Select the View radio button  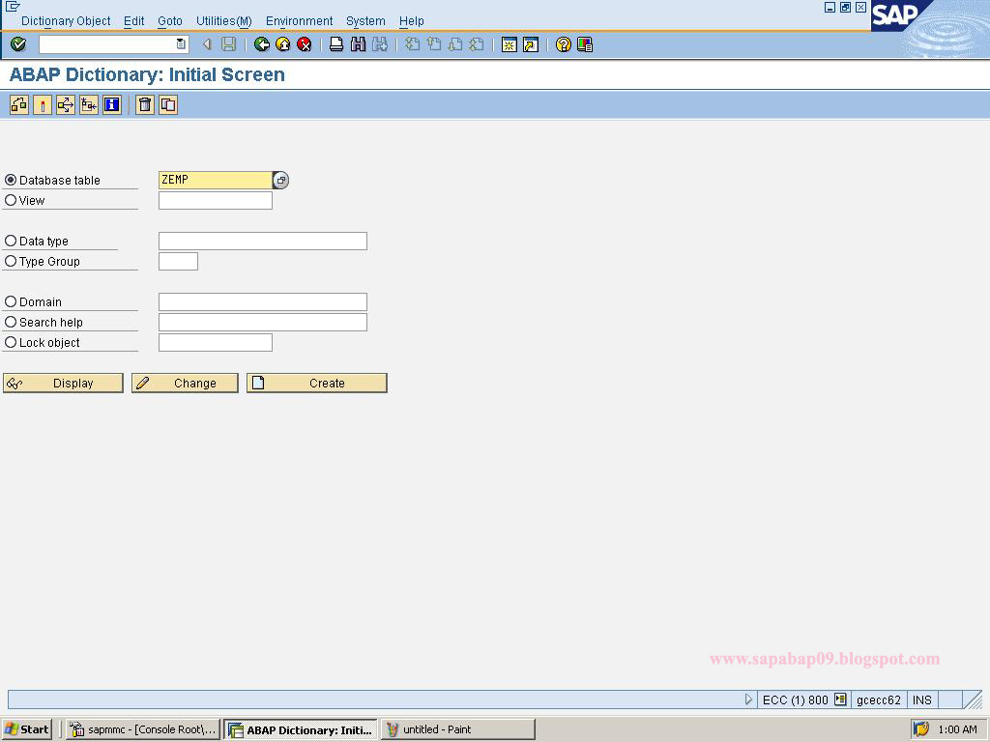pyautogui.click(x=10, y=200)
